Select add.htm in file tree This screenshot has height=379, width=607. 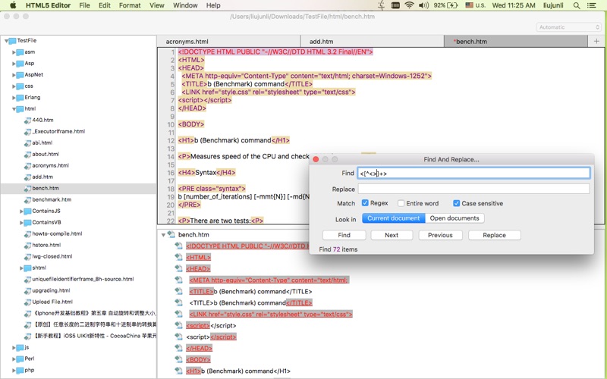pos(42,177)
